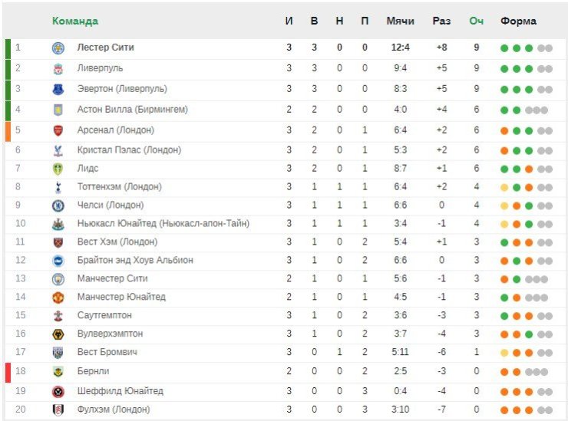Screen dimensions: 568x421
Task: Click the yellow draw dot for Тоттенхэм
Action: click(x=504, y=188)
